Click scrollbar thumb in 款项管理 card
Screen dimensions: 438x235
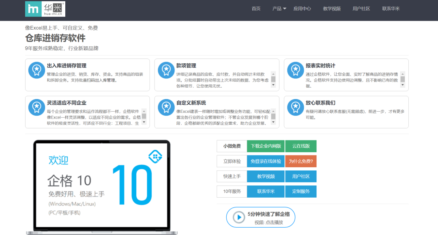click(273, 79)
